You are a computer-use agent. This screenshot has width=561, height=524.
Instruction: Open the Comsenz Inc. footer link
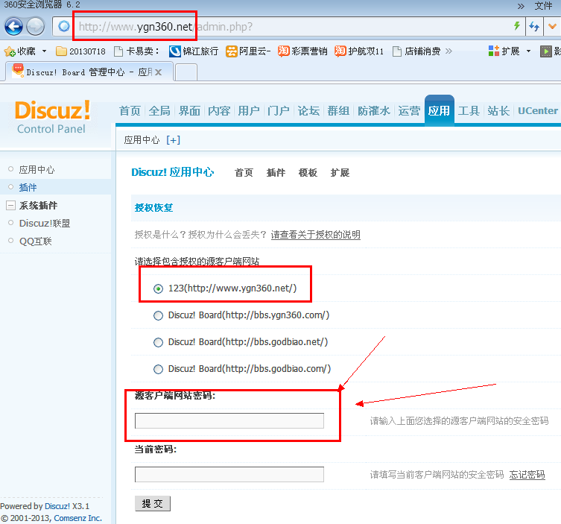[x=78, y=518]
